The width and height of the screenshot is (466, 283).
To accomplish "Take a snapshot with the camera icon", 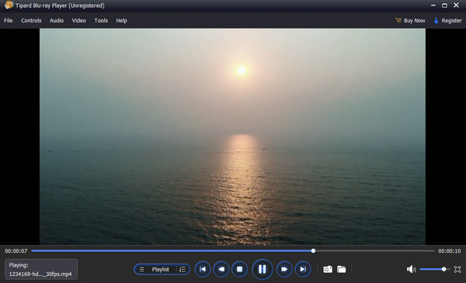I will [328, 269].
